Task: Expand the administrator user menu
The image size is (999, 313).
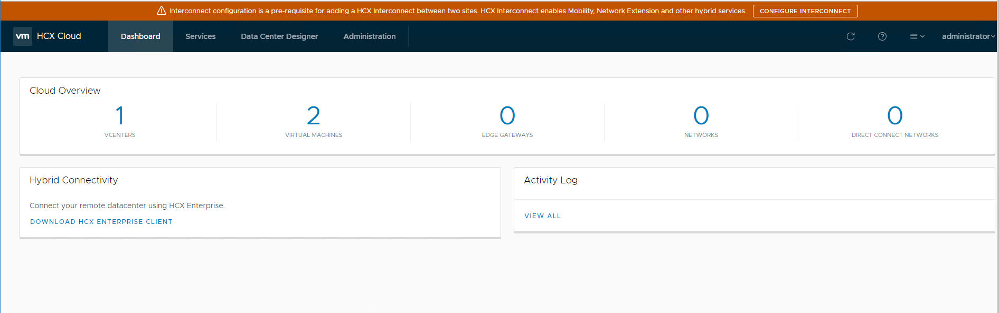Action: click(968, 36)
